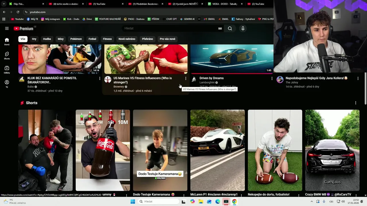
Task: Open Shorts in the left sidebar
Action: pos(7,56)
